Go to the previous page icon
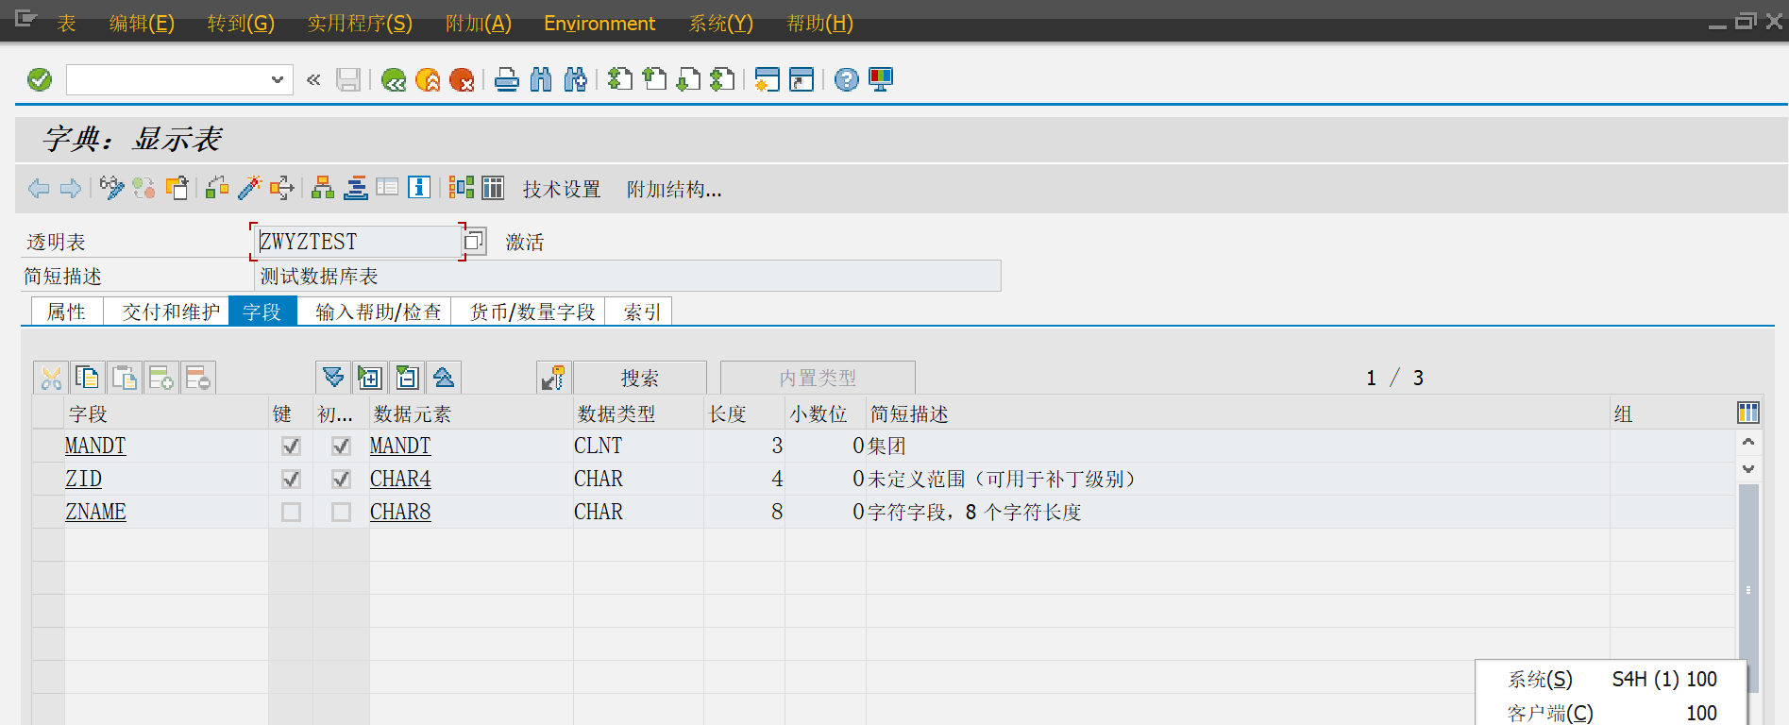The width and height of the screenshot is (1789, 725). pos(654,80)
